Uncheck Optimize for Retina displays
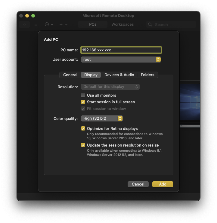The height and width of the screenshot is (223, 217). coord(83,128)
